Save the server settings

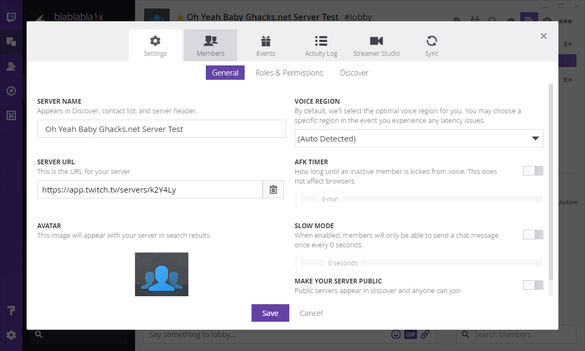(x=270, y=313)
